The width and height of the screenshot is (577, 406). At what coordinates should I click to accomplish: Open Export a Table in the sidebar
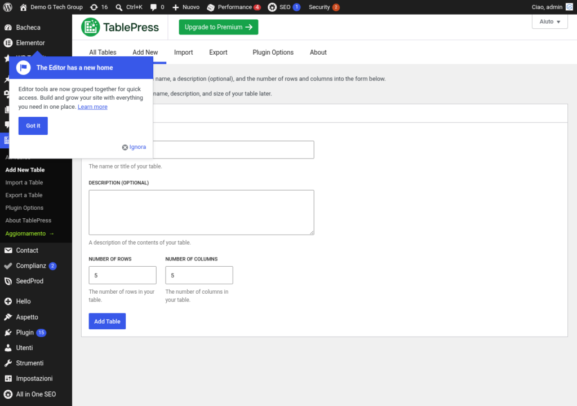point(24,195)
